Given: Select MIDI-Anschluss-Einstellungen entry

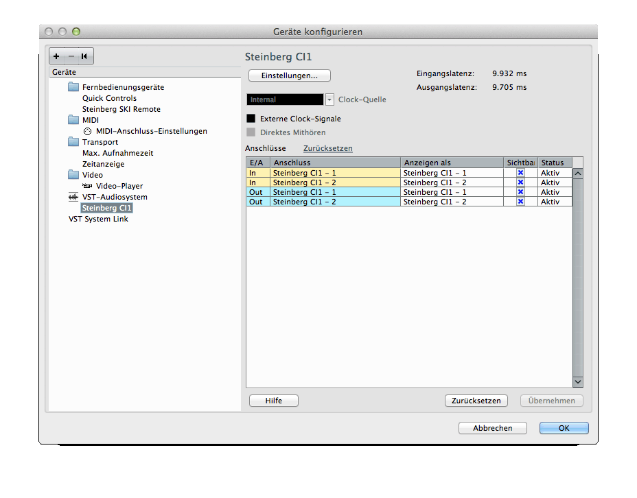Looking at the screenshot, I should click(152, 131).
